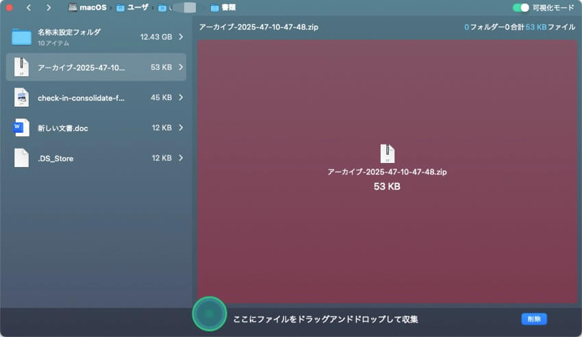
Task: Select the Word icon of 新しい文書.doc
Action: click(21, 127)
